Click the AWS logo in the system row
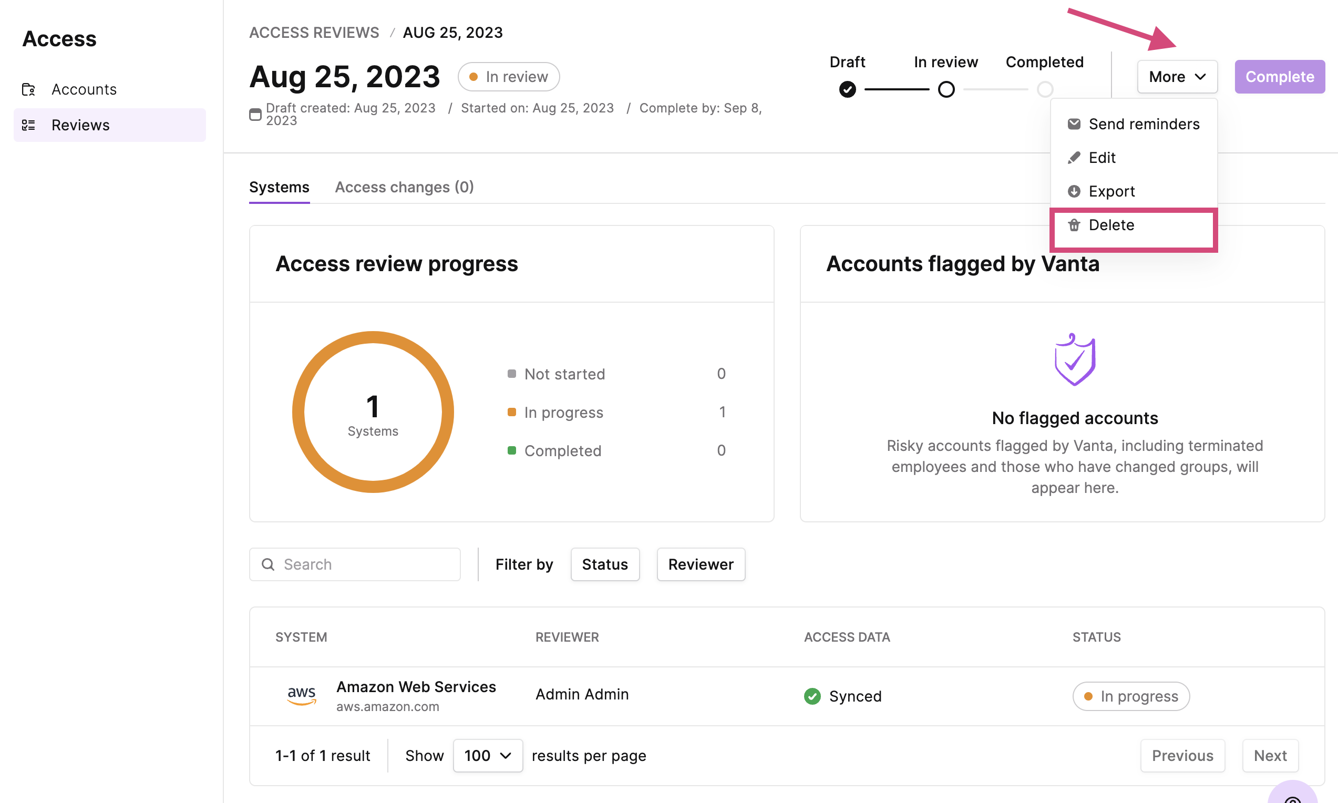 click(x=301, y=695)
